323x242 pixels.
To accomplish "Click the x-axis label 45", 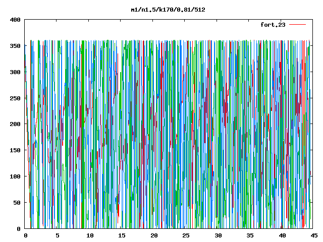I will click(314, 235).
